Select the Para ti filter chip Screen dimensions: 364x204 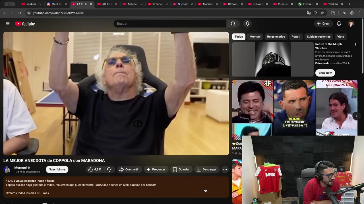point(296,37)
